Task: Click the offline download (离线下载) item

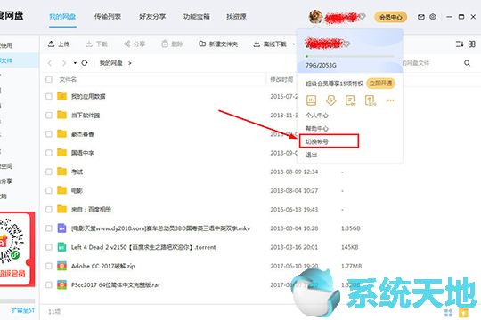Action: [x=270, y=44]
